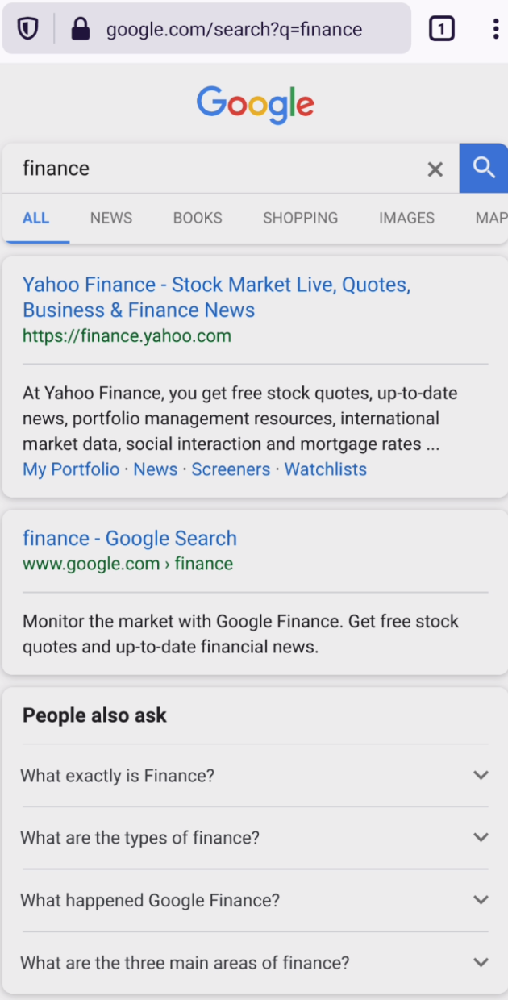This screenshot has width=508, height=1000.
Task: Open the browser tabs overview icon
Action: click(442, 29)
